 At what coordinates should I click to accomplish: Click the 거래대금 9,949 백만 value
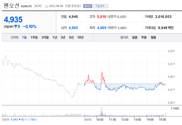tap(166, 28)
